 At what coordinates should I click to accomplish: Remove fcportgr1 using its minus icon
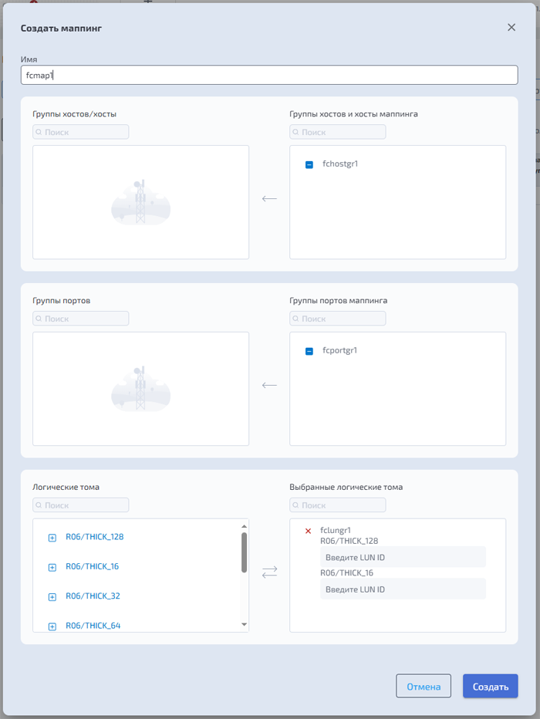(309, 351)
